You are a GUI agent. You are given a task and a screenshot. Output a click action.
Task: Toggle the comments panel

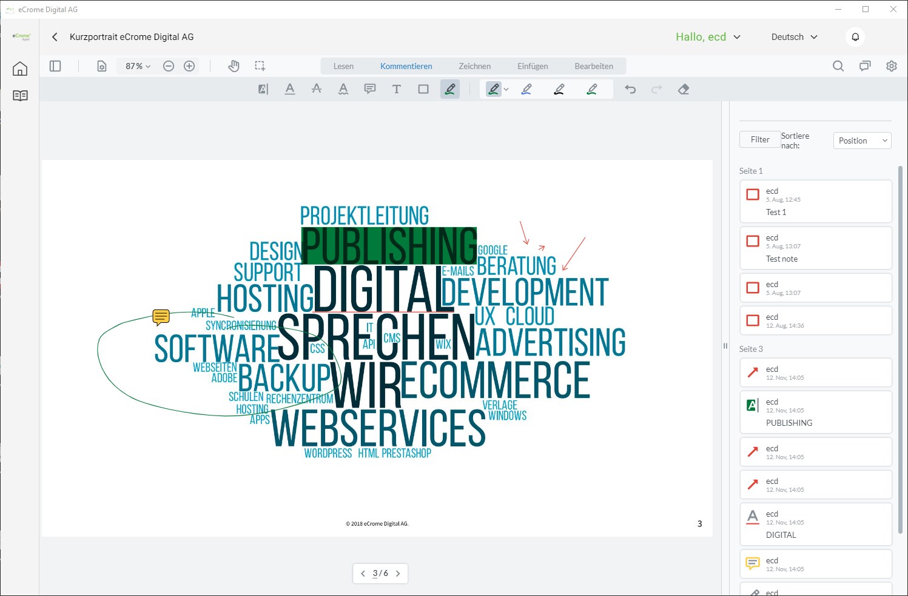pyautogui.click(x=865, y=66)
